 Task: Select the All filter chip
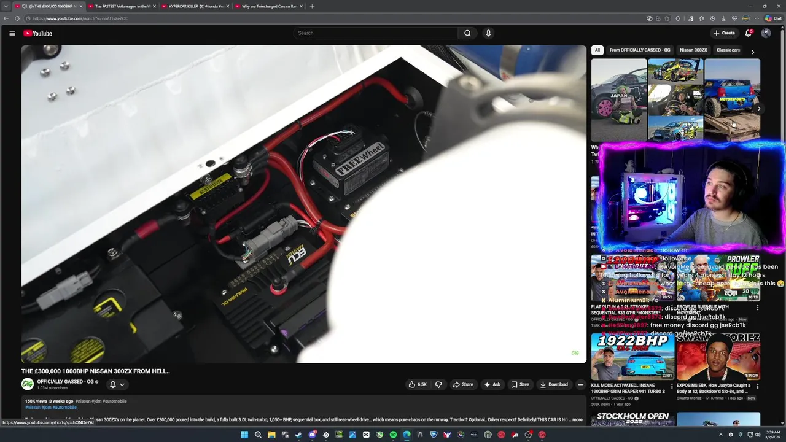click(x=597, y=50)
